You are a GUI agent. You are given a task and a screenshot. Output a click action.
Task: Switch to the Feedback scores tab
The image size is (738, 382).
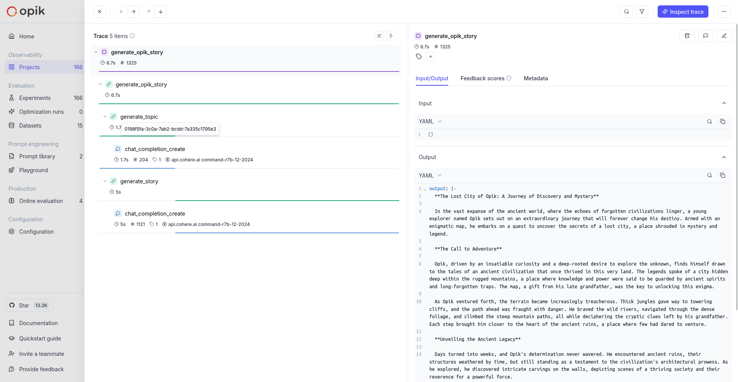point(482,78)
